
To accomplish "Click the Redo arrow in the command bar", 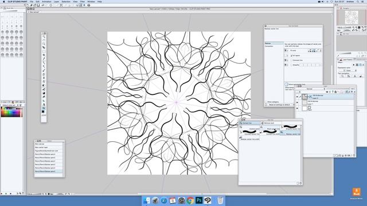I will pyautogui.click(x=46, y=5).
